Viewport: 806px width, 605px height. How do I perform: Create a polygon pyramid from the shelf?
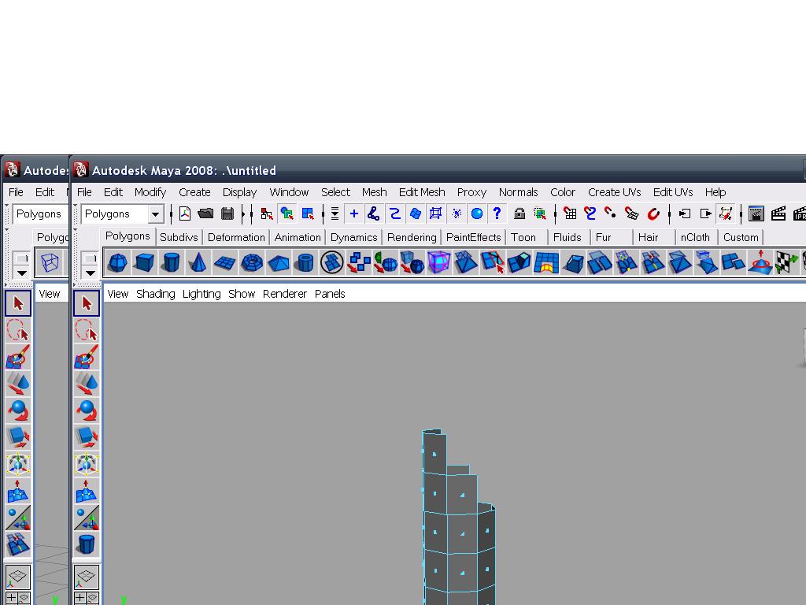click(278, 262)
